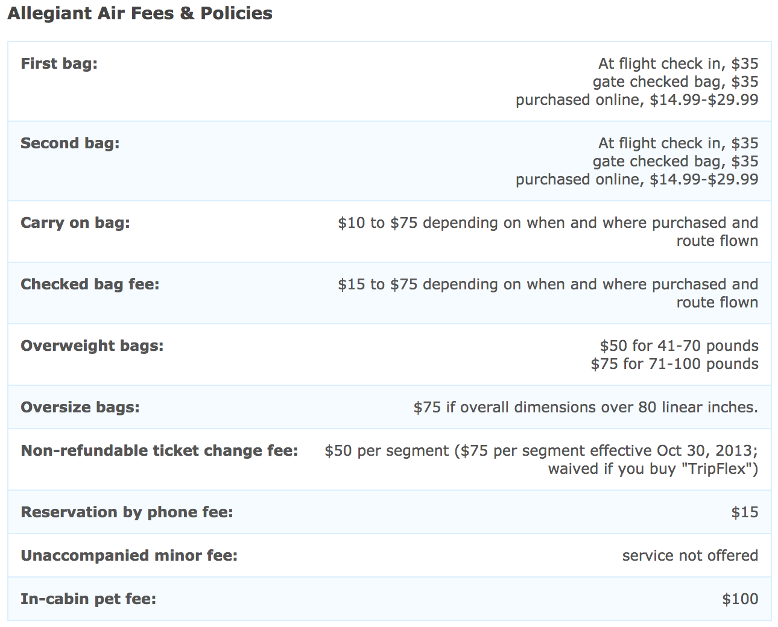Select the 'Second bag:' label
Image resolution: width=778 pixels, height=627 pixels.
point(70,143)
